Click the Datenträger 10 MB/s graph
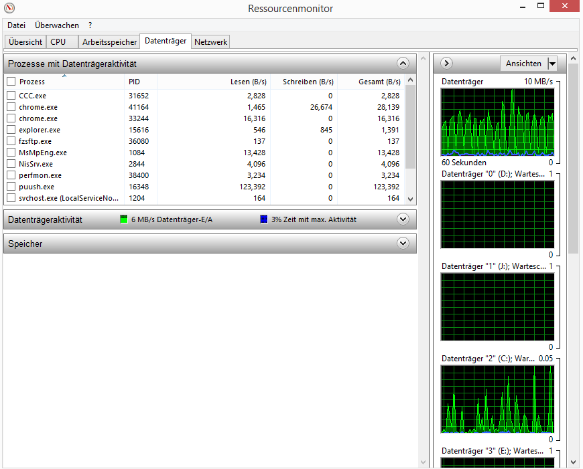Screen dimensions: 583x469 point(497,122)
